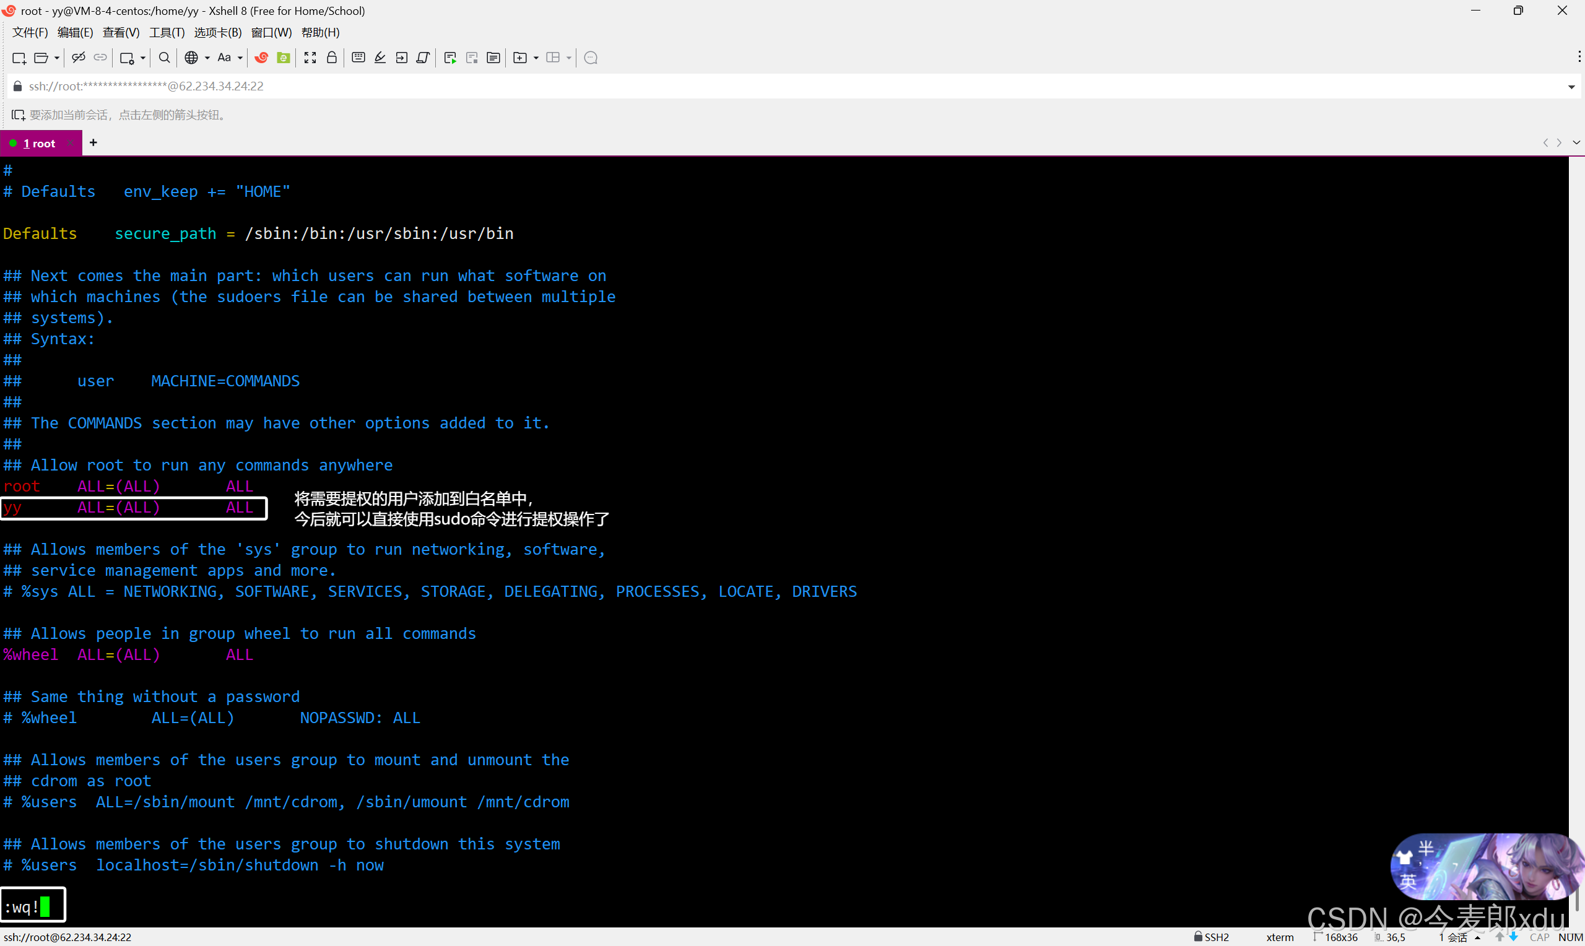Image resolution: width=1585 pixels, height=946 pixels.
Task: Toggle the speech bubble chat icon
Action: point(590,58)
